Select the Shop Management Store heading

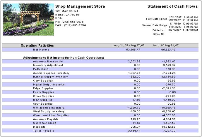point(80,6)
